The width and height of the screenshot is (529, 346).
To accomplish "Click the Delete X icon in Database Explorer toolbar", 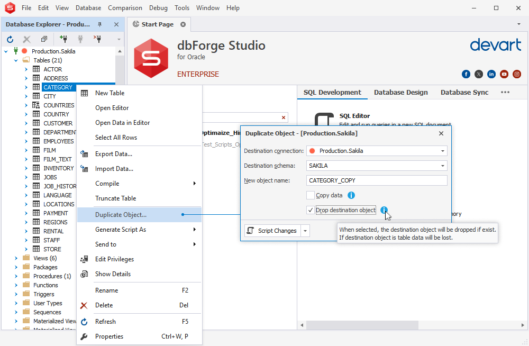I will [x=26, y=40].
